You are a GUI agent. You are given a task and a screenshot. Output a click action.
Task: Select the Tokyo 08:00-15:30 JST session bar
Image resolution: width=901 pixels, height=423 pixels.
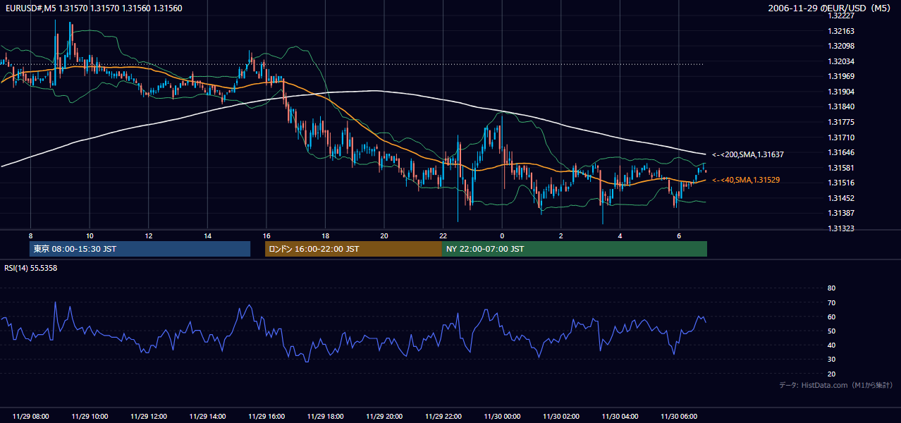(x=140, y=249)
